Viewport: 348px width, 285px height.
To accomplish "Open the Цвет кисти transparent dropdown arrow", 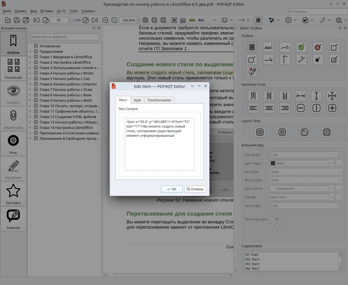I will pyautogui.click(x=331, y=189).
